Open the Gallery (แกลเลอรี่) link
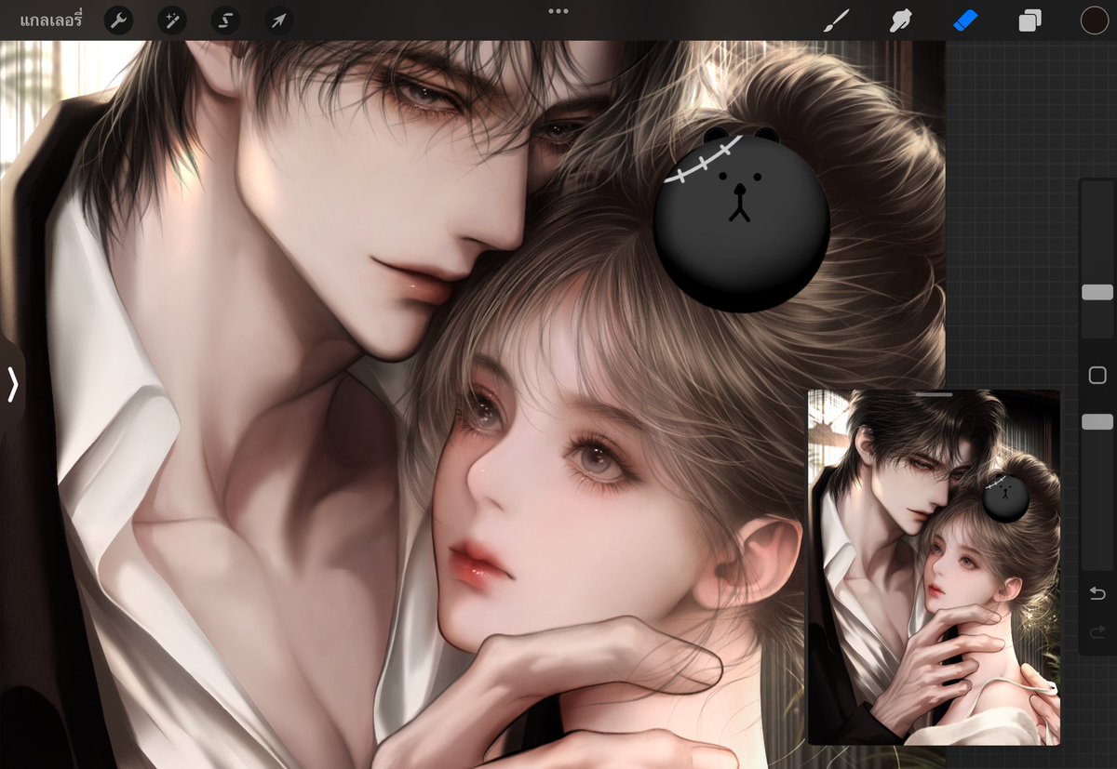The image size is (1117, 769). [51, 20]
